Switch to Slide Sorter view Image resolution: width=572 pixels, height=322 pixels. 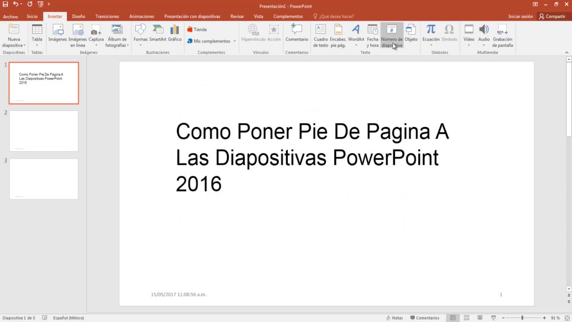pos(467,318)
